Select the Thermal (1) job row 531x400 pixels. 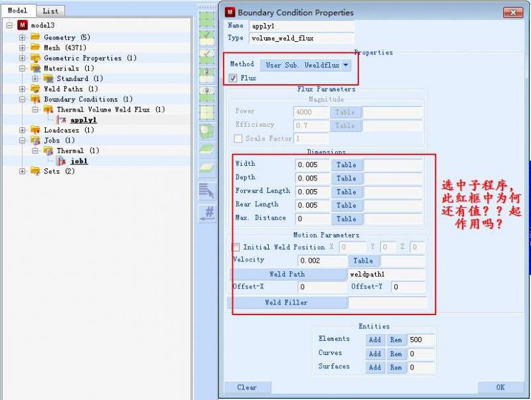click(x=78, y=151)
